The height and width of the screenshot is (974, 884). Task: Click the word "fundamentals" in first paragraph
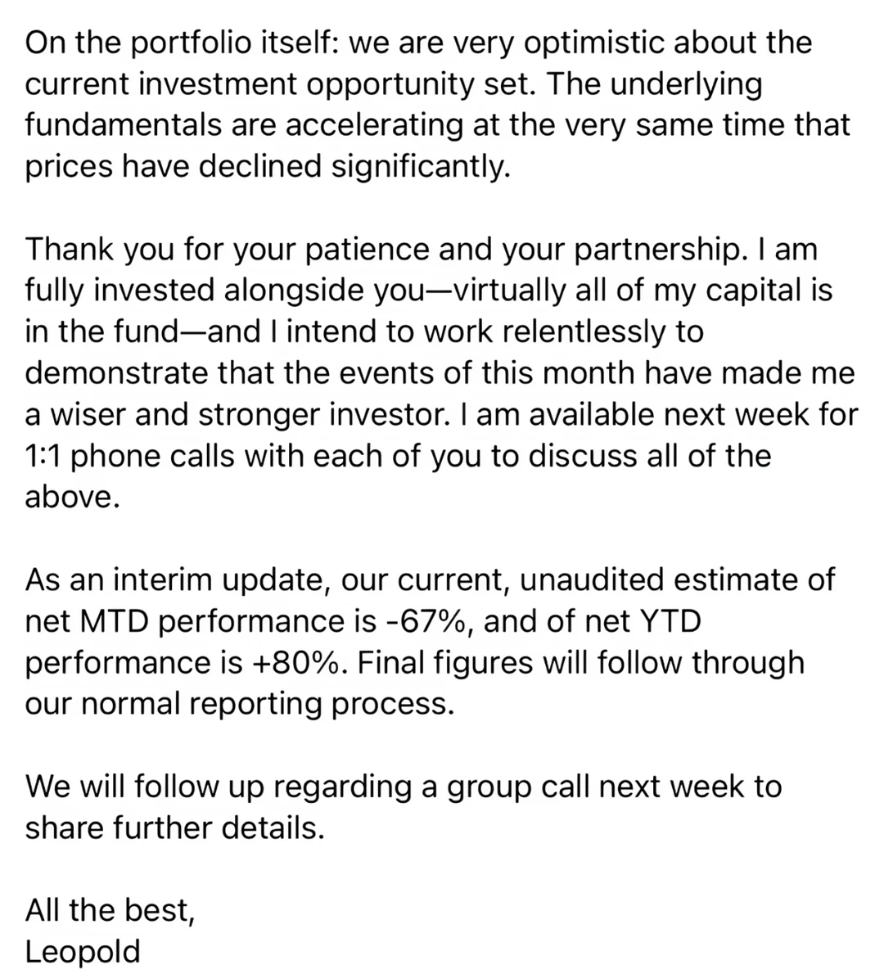[x=123, y=124]
